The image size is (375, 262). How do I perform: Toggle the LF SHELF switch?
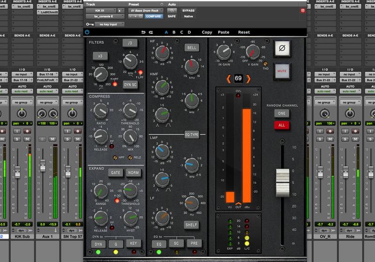click(x=191, y=225)
